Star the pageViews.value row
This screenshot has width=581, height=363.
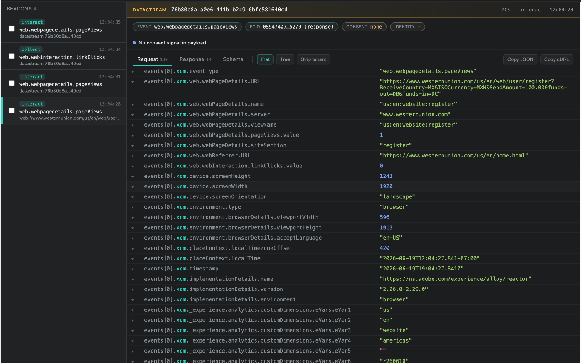pyautogui.click(x=133, y=135)
